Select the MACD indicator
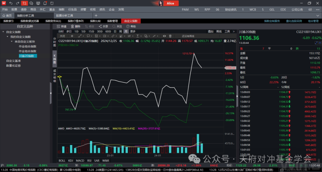The width and height of the screenshot is (322, 172). pos(80,160)
